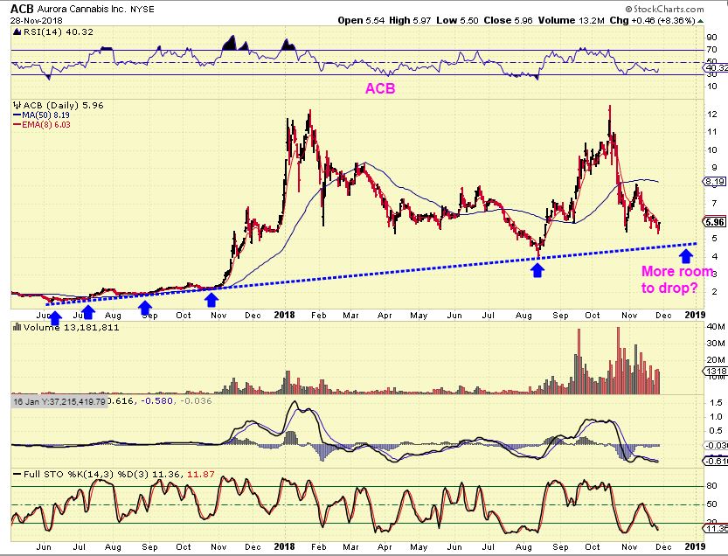Click the 'Volume 13,181,811' panel label
Viewport: 728px width, 556px height.
(72, 328)
